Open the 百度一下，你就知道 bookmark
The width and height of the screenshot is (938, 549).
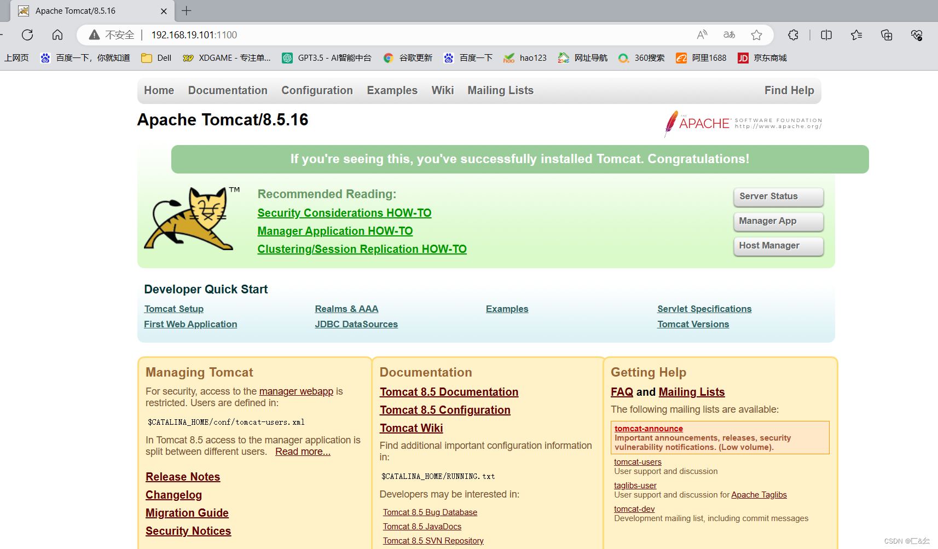tap(85, 58)
